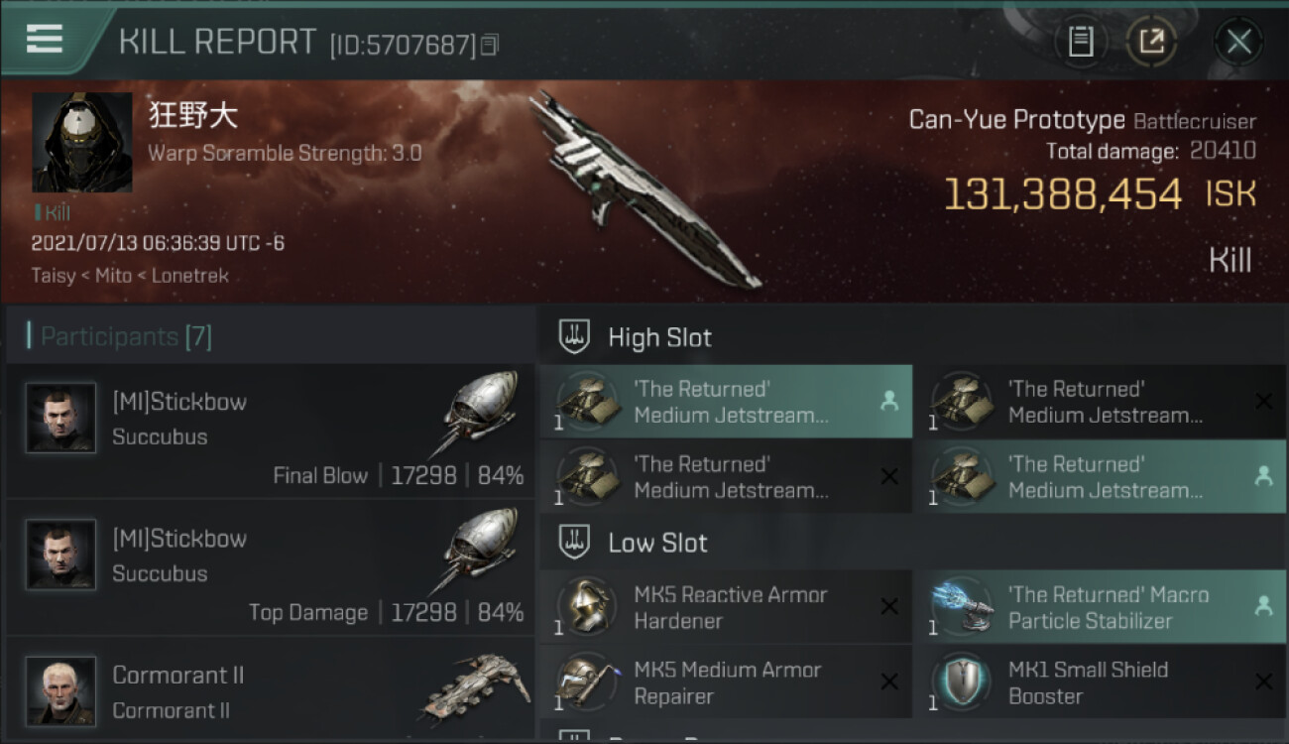
Task: Open the clipboard notes icon
Action: click(1081, 42)
